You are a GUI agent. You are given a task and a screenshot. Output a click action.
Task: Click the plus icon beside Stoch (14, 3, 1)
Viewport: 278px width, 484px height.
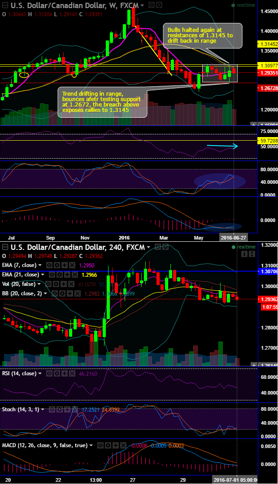click(67, 409)
